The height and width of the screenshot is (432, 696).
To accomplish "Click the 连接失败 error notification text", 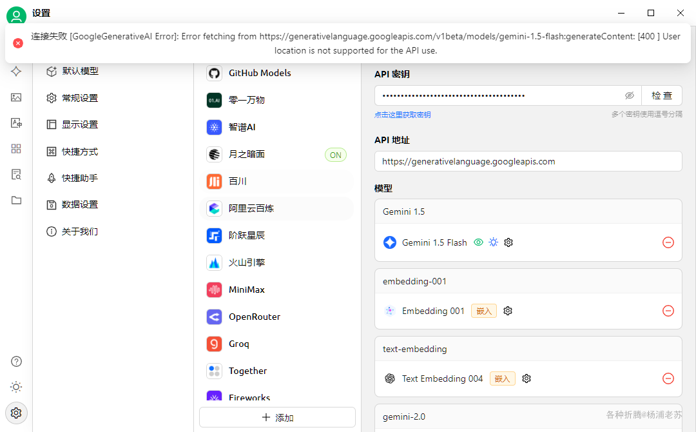I will (356, 43).
